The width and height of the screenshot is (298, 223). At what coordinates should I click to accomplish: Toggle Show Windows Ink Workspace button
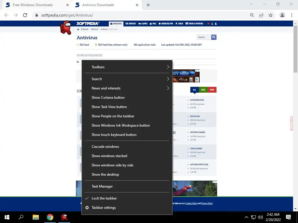coord(127,125)
